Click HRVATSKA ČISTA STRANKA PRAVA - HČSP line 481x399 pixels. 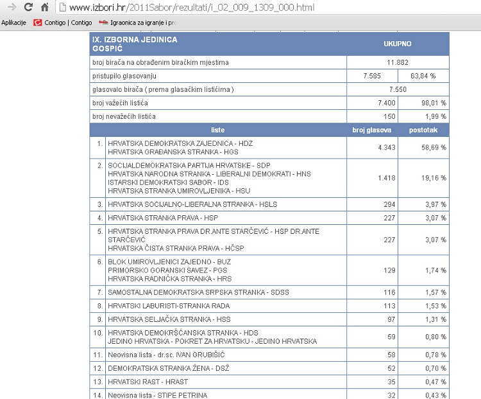point(176,248)
